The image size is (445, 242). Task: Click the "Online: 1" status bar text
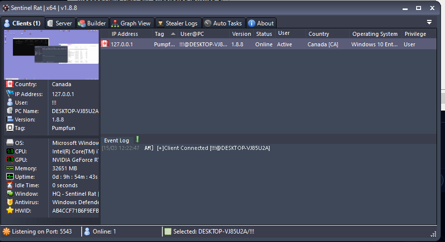104,232
